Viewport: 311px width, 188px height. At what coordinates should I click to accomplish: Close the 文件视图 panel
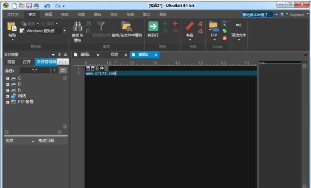tap(65, 54)
